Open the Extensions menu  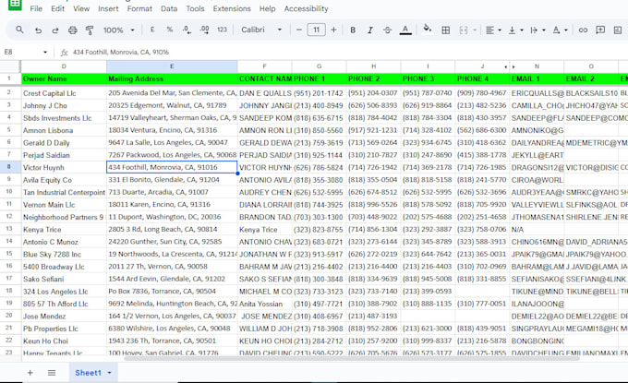point(232,9)
